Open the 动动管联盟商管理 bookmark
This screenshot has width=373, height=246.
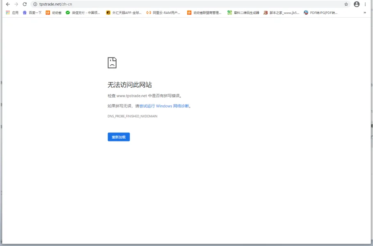(204, 13)
